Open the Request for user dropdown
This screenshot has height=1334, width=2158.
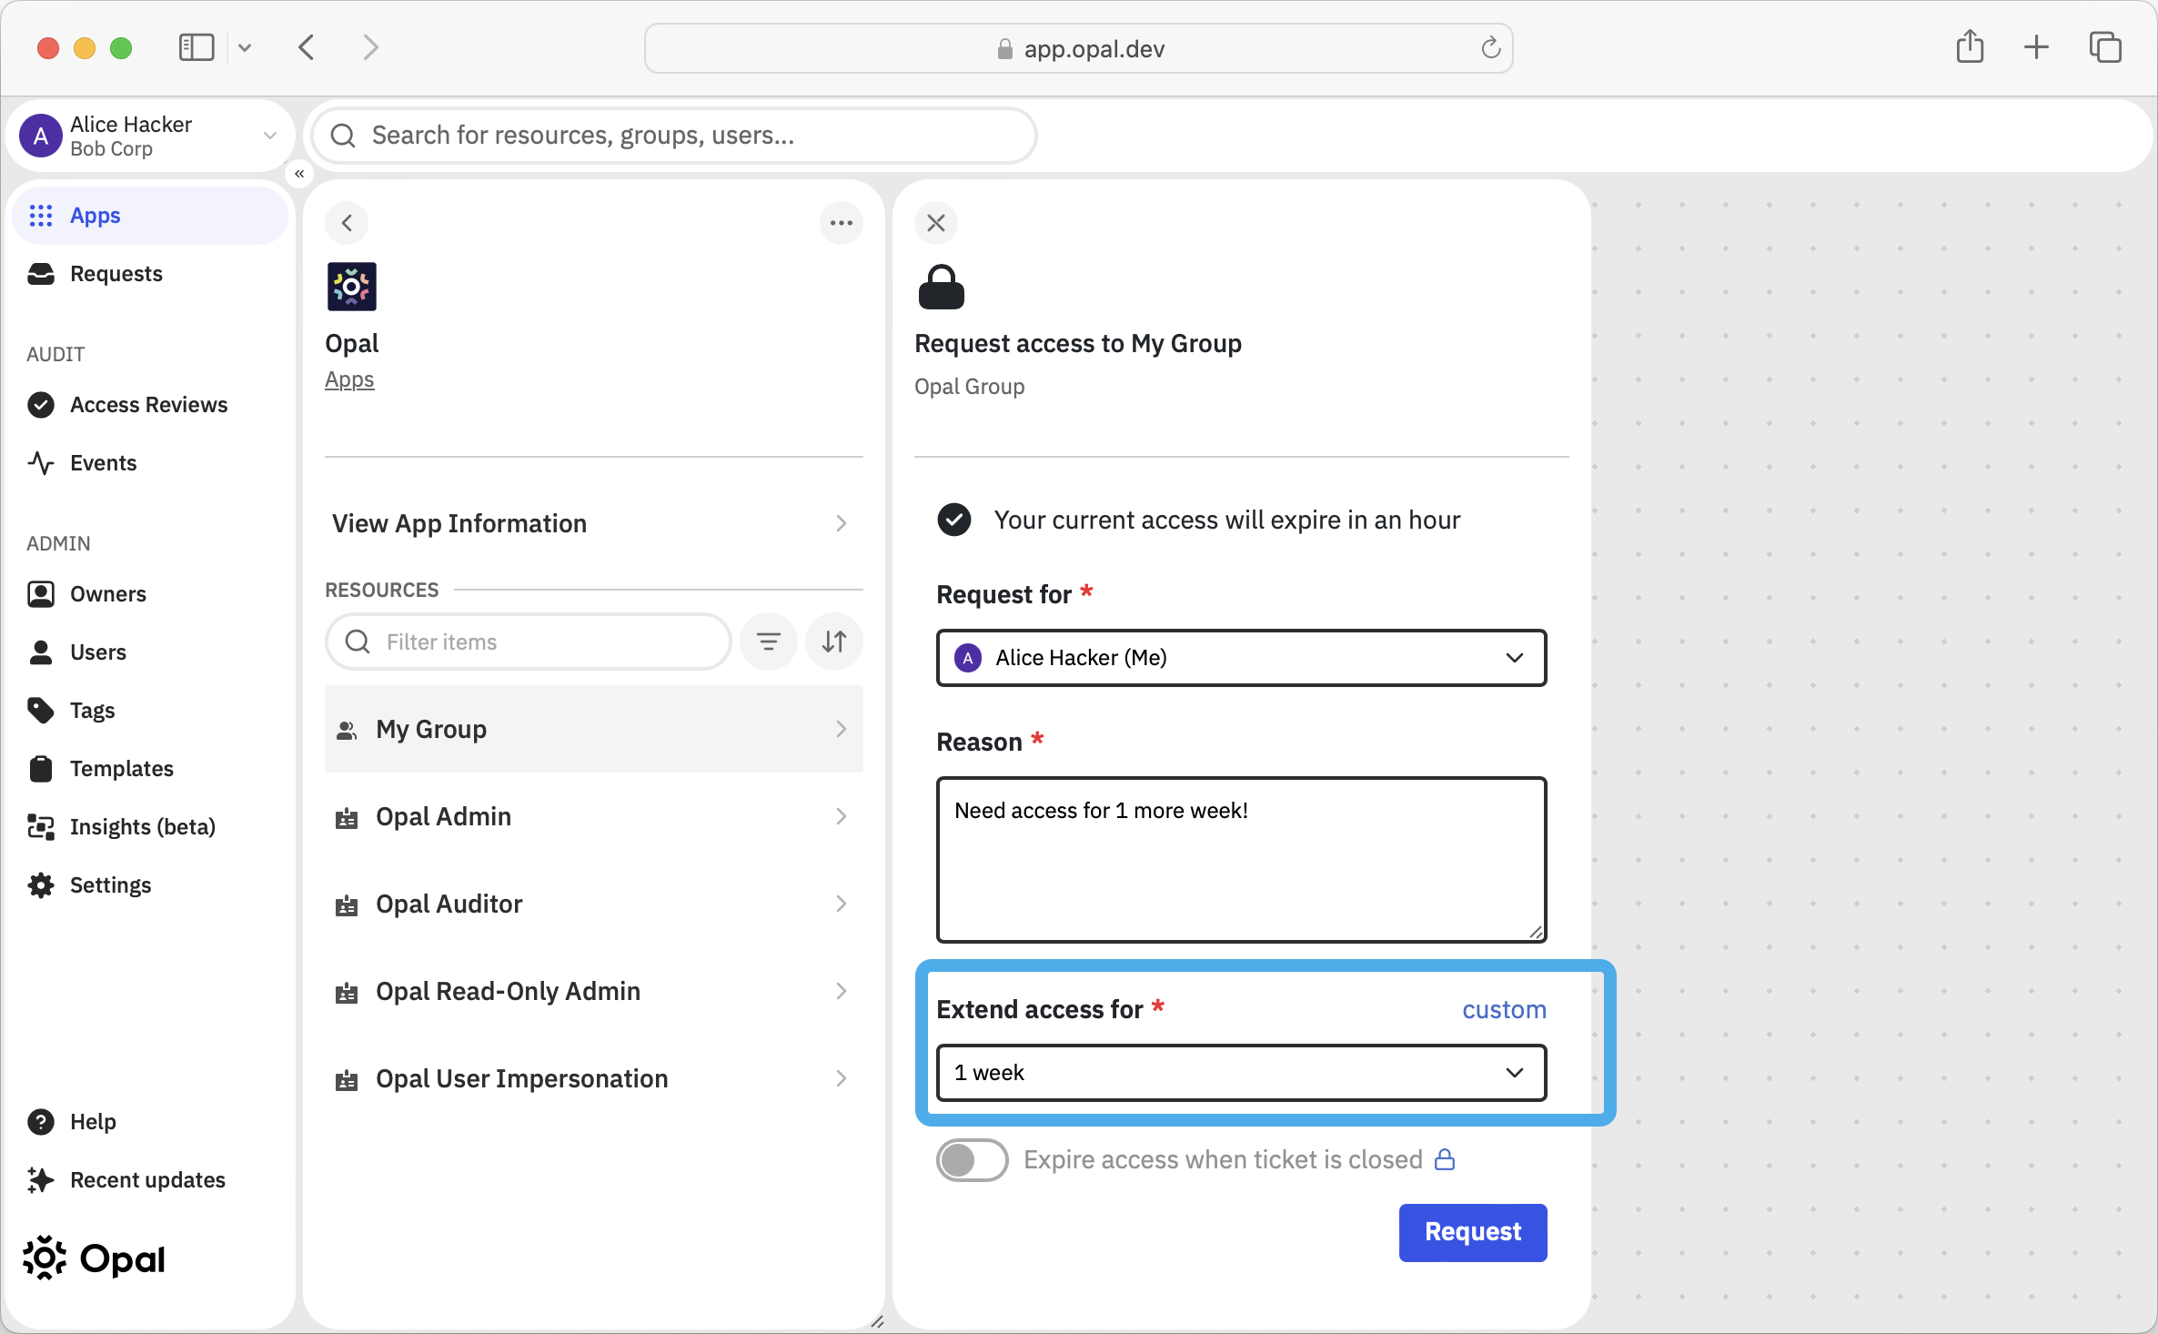1241,657
